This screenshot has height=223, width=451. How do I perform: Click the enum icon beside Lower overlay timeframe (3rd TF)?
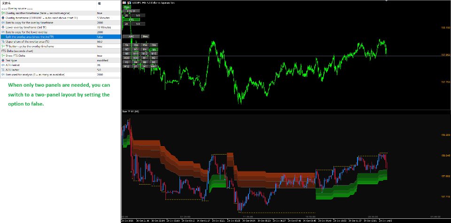(x=3, y=27)
